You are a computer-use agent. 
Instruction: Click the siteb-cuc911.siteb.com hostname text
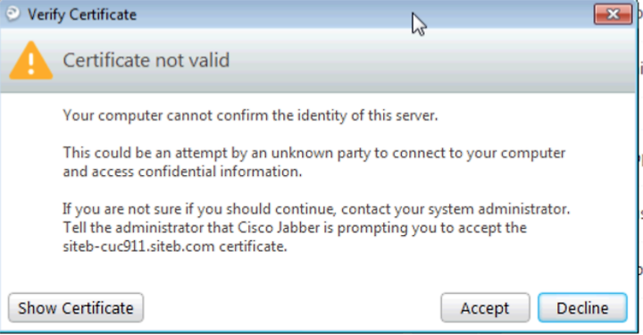(138, 247)
